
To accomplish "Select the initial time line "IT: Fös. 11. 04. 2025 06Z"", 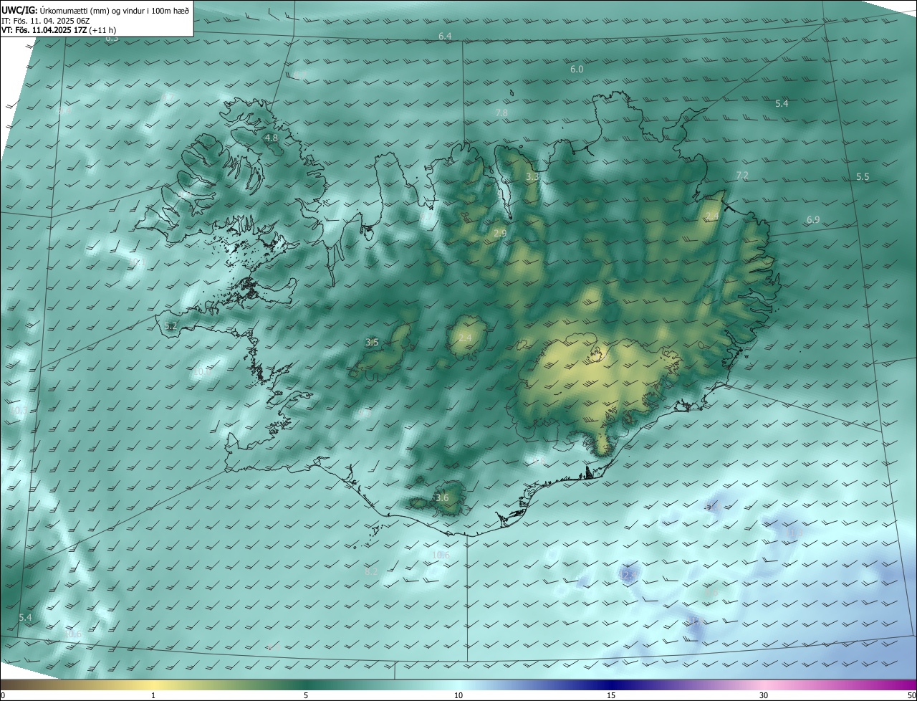I will coord(45,21).
